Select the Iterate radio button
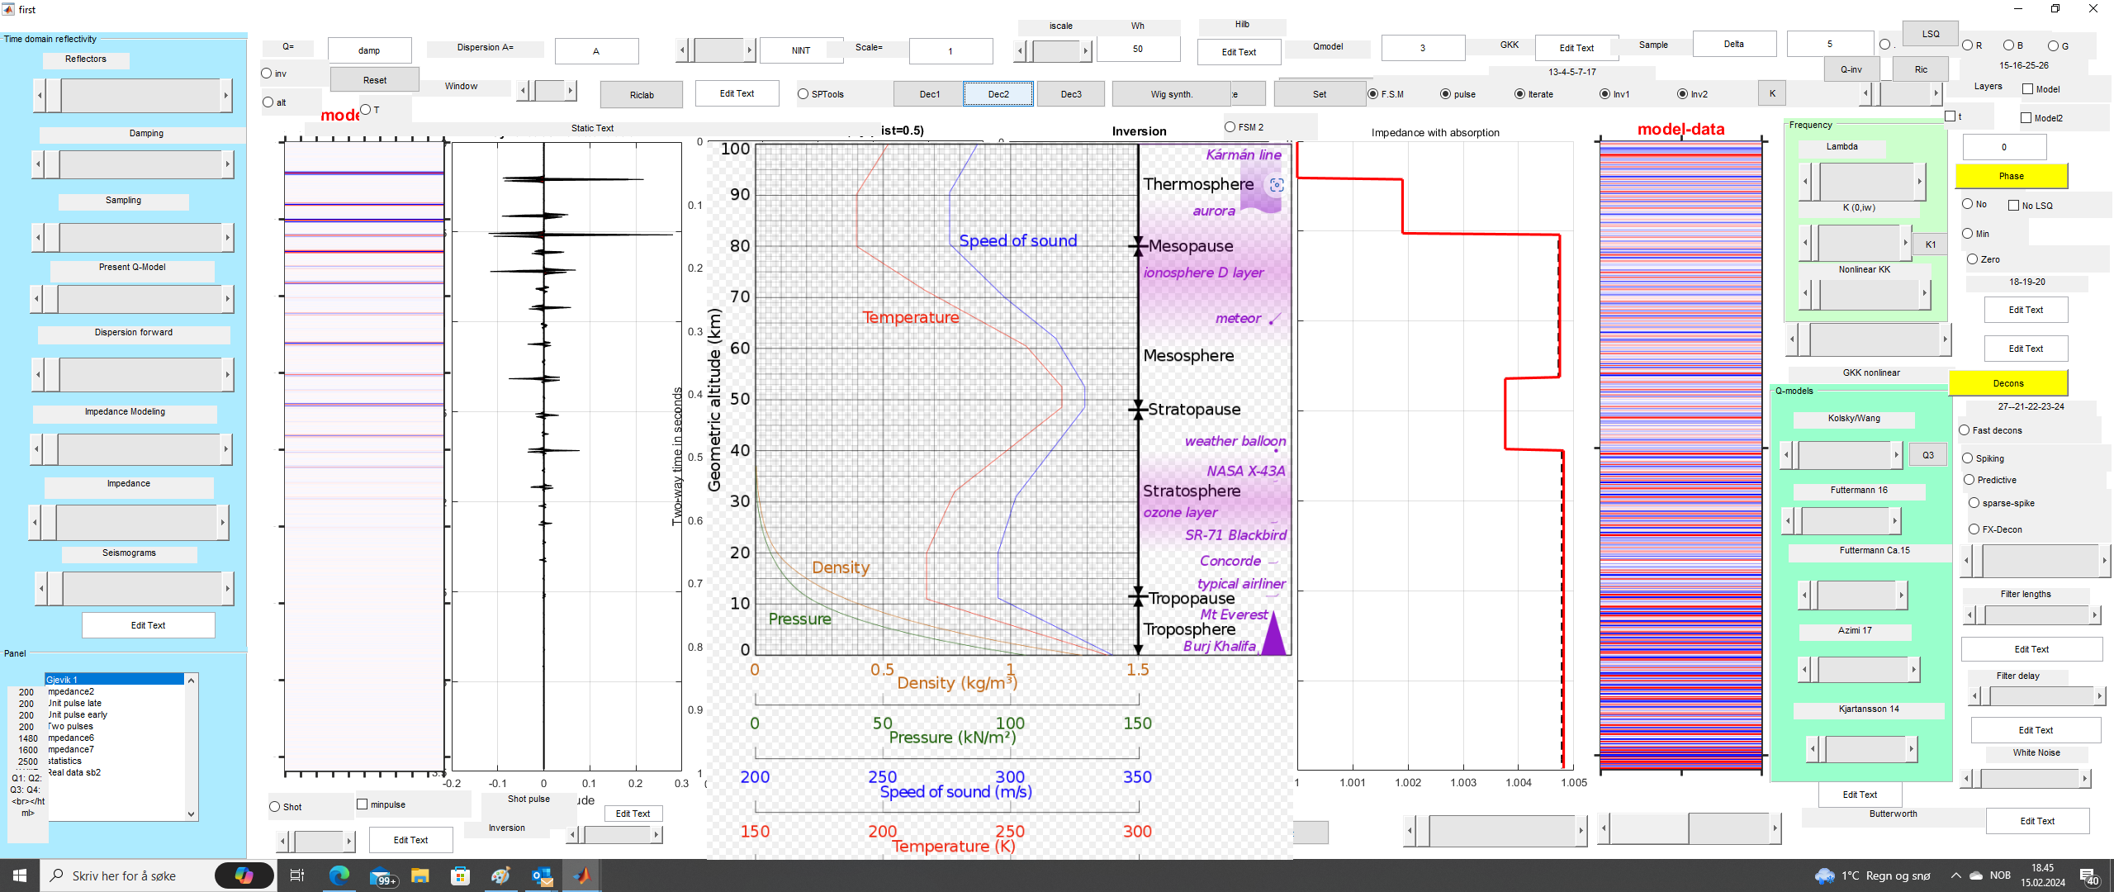 tap(1519, 94)
